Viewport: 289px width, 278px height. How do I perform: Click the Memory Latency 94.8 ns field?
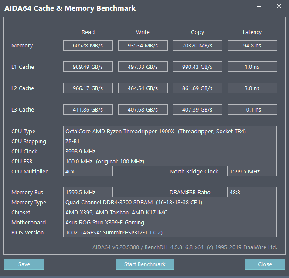tap(252, 46)
